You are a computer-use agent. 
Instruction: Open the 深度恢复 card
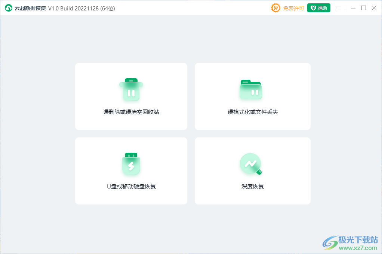point(252,171)
